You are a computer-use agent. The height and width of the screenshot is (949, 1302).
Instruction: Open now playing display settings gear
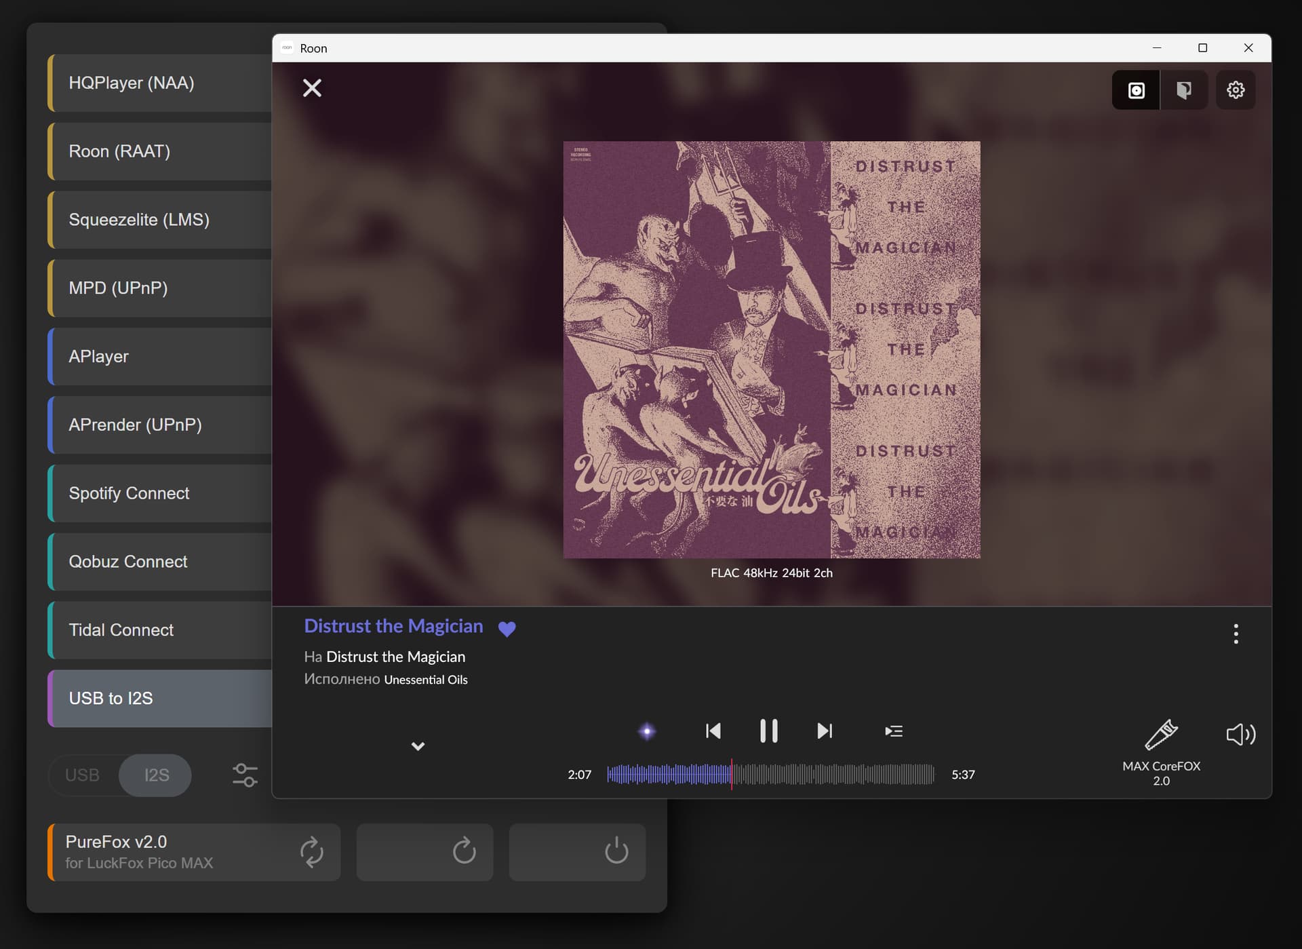tap(1235, 90)
